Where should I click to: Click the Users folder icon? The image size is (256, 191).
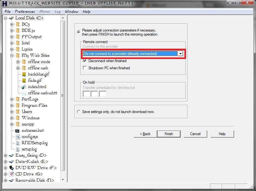18,112
